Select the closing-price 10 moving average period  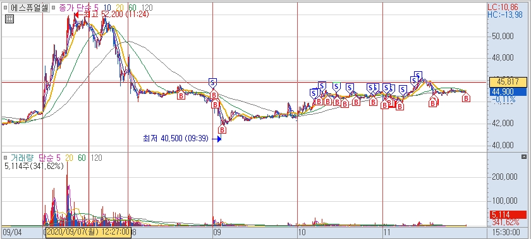click(108, 7)
